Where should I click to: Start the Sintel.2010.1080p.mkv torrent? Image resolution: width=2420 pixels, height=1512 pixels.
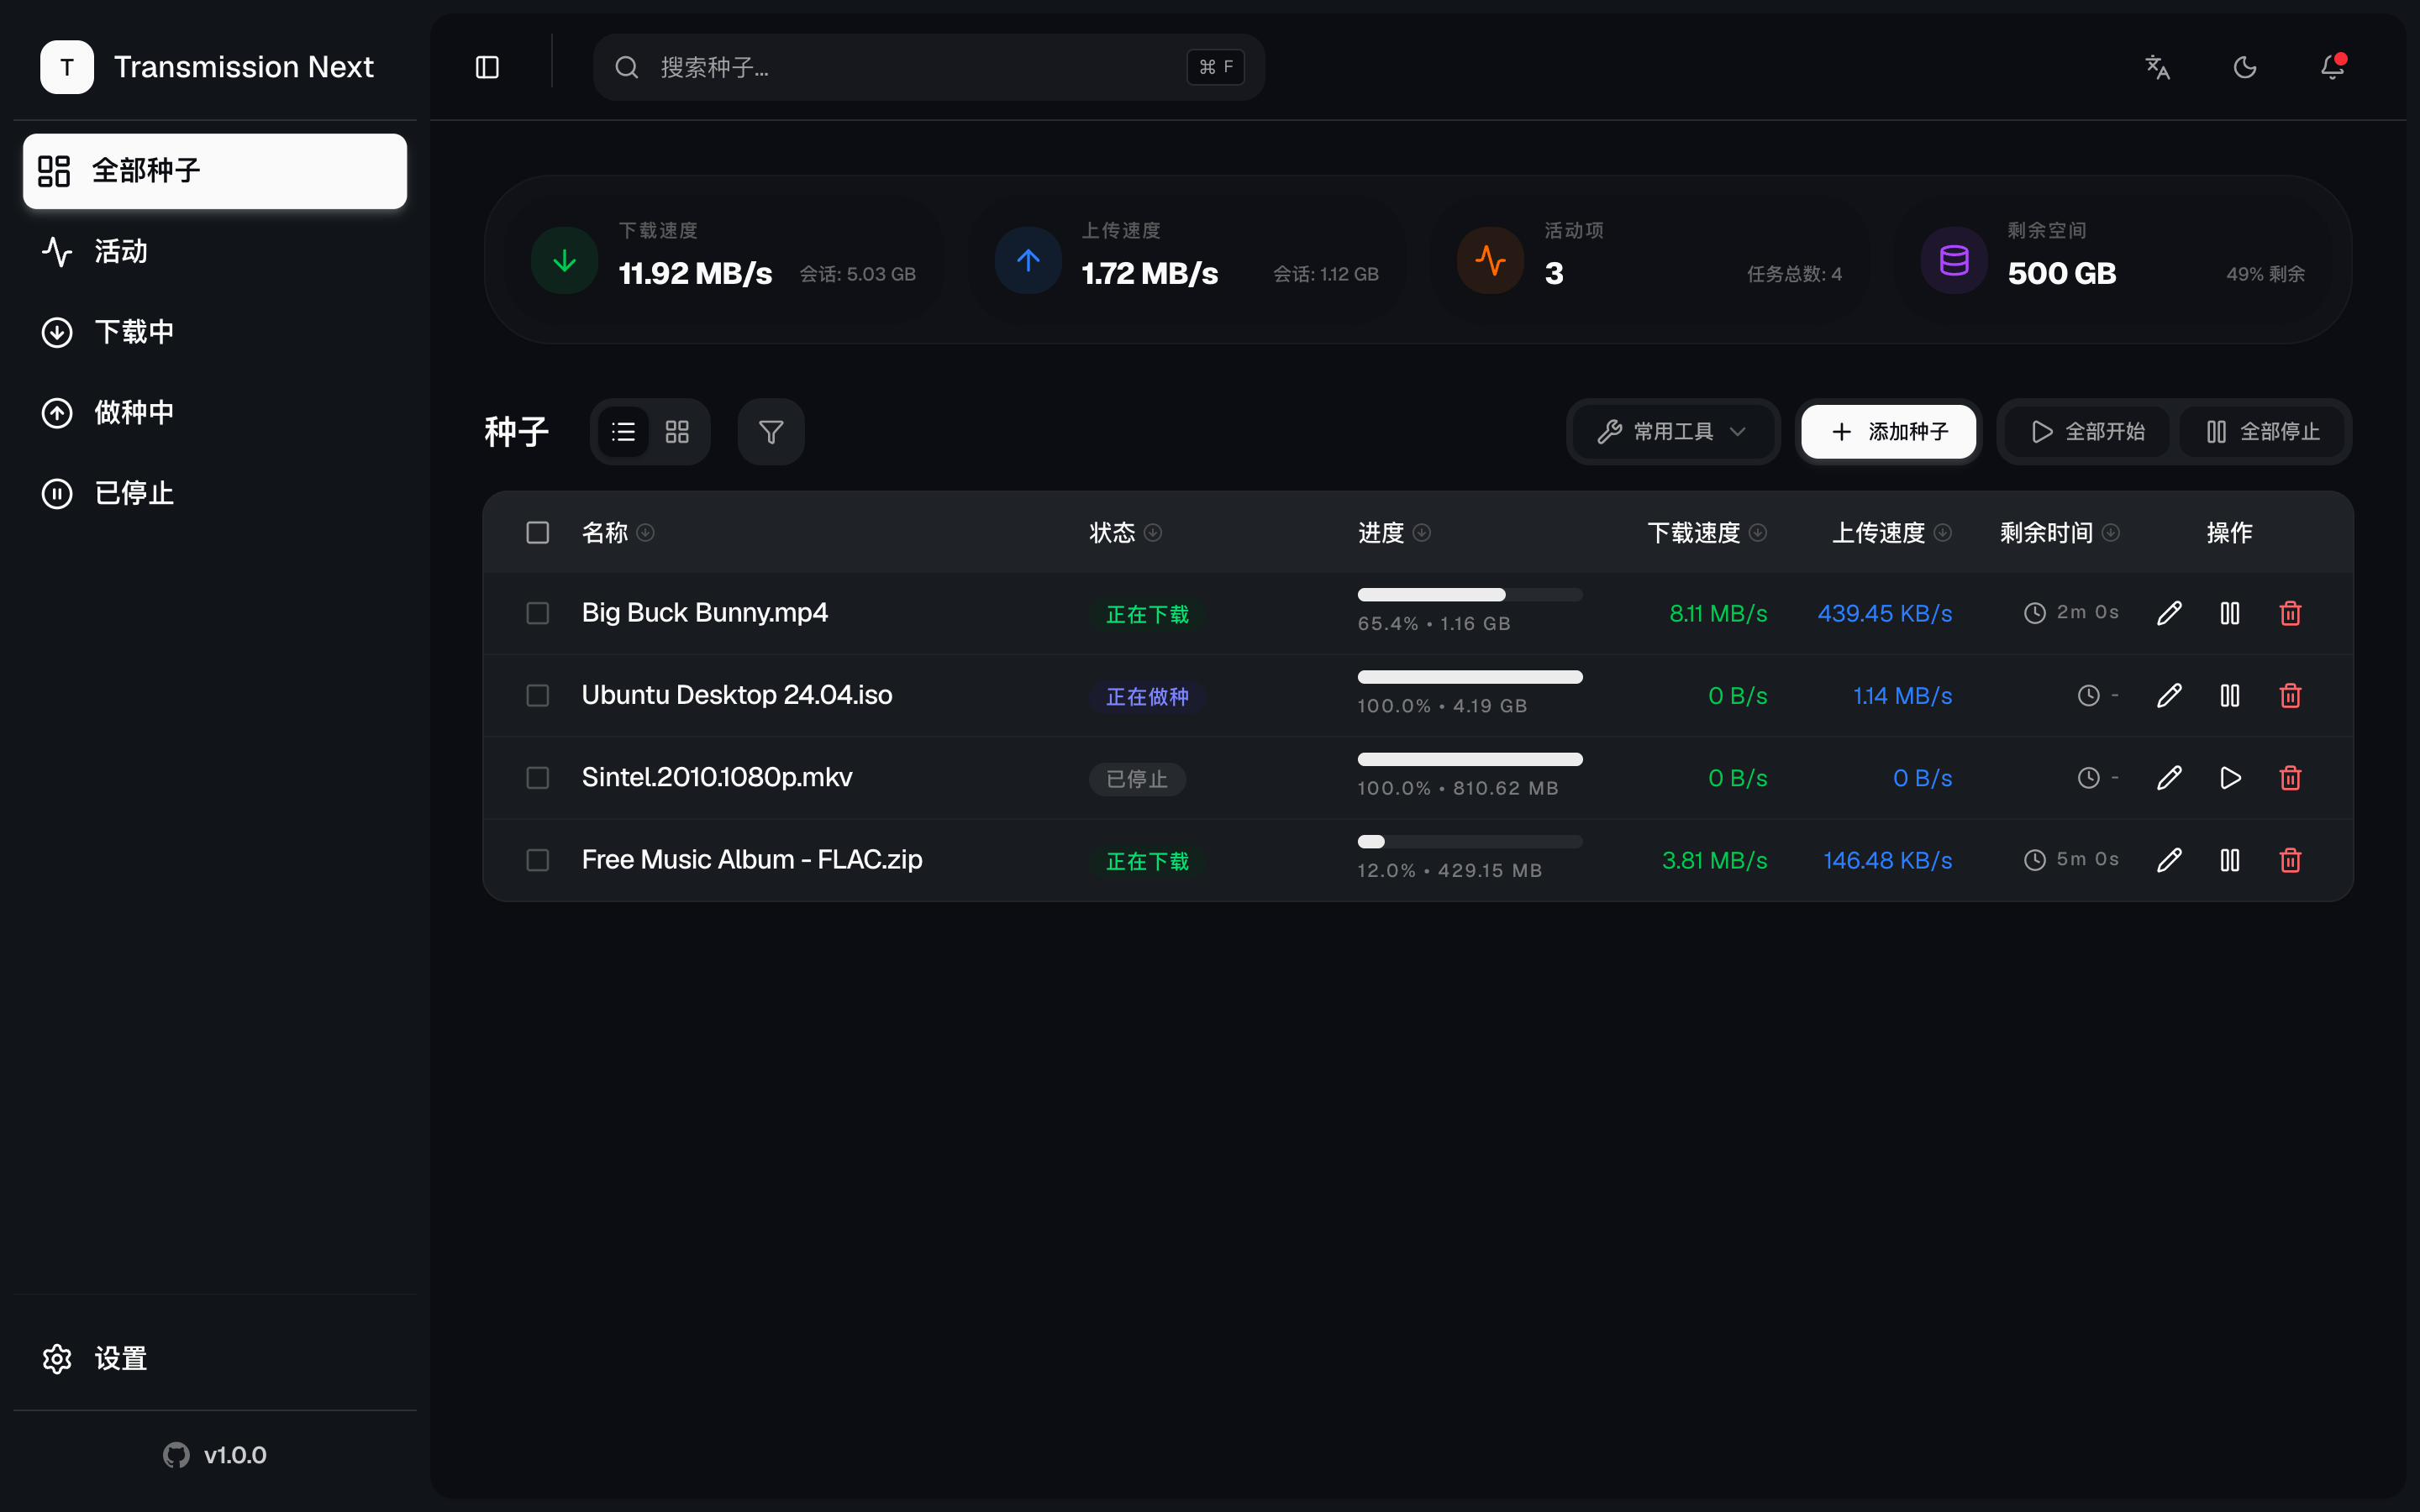(x=2230, y=778)
